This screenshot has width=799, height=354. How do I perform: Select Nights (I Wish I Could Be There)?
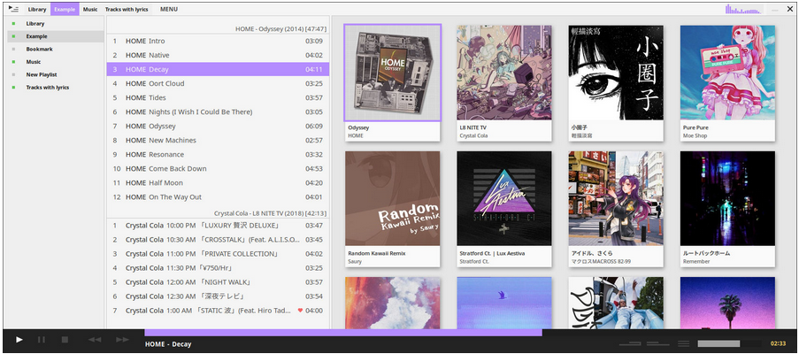click(x=218, y=112)
